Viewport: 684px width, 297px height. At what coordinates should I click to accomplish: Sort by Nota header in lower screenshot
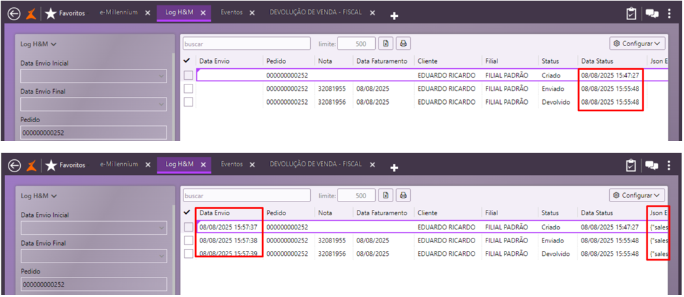325,213
